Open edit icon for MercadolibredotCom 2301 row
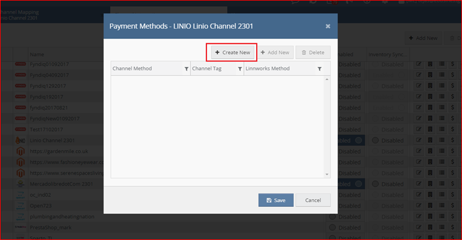The width and height of the screenshot is (462, 240). [418, 184]
